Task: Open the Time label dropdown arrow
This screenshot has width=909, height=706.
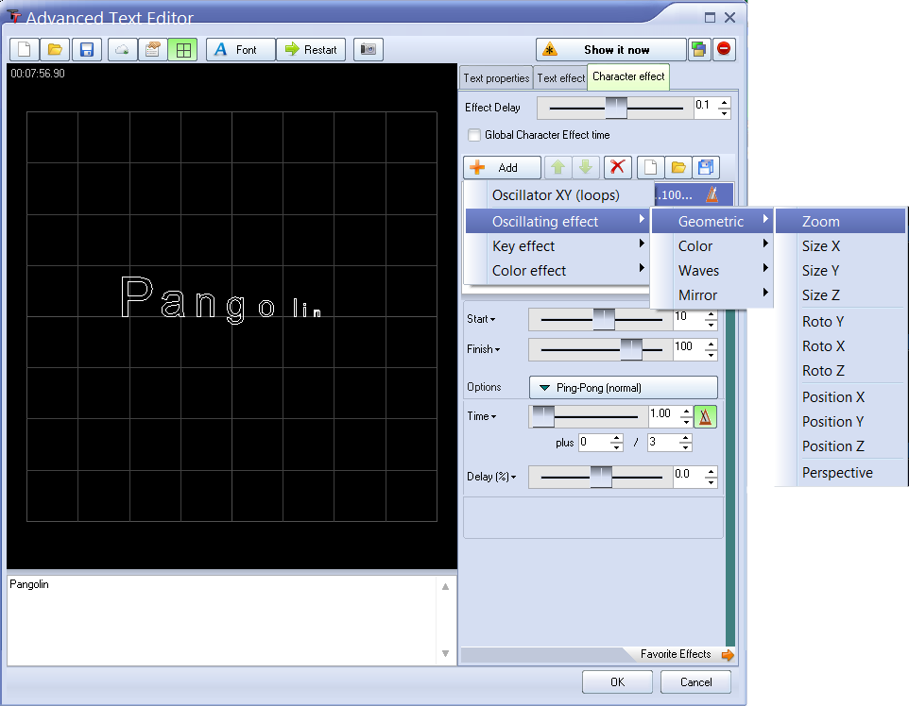Action: click(x=493, y=416)
